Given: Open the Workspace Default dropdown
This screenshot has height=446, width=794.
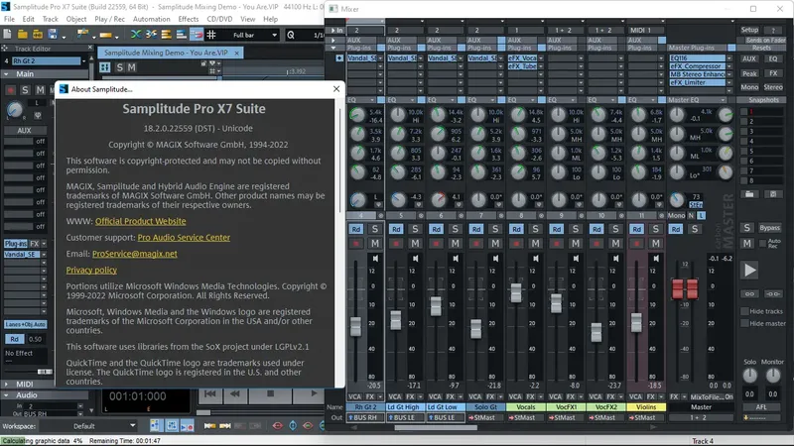Looking at the screenshot, I should (x=132, y=426).
